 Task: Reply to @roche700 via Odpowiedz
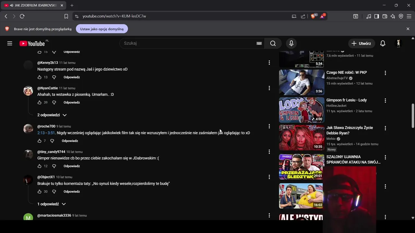point(70,141)
